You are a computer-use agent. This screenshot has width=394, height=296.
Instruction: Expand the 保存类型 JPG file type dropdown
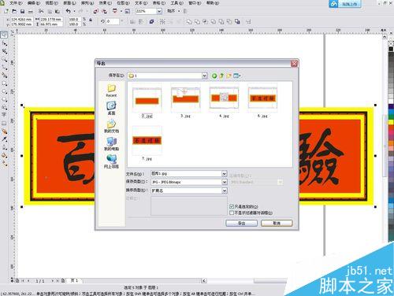(x=225, y=182)
